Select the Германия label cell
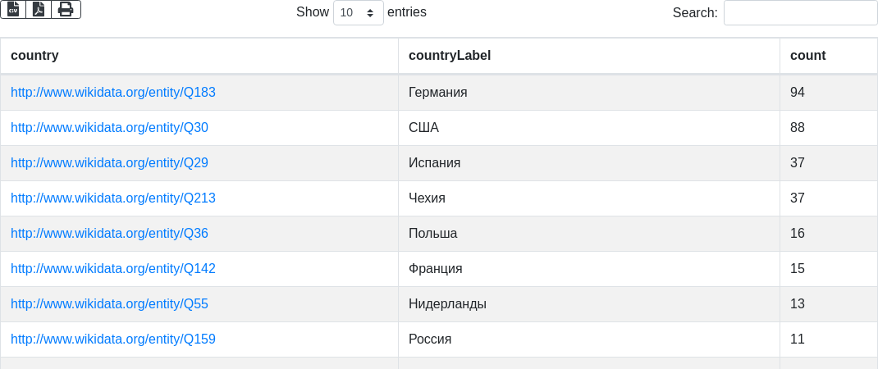 (589, 93)
